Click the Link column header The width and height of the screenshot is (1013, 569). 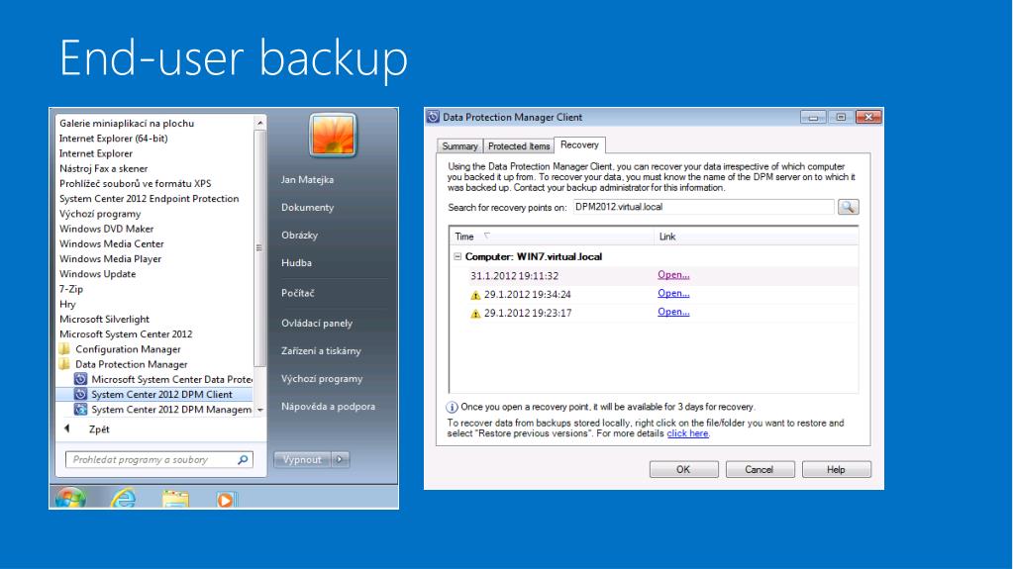pyautogui.click(x=756, y=237)
